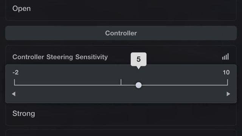Click slider track between center tick and handle
The image size is (242, 136).
[x=129, y=85]
